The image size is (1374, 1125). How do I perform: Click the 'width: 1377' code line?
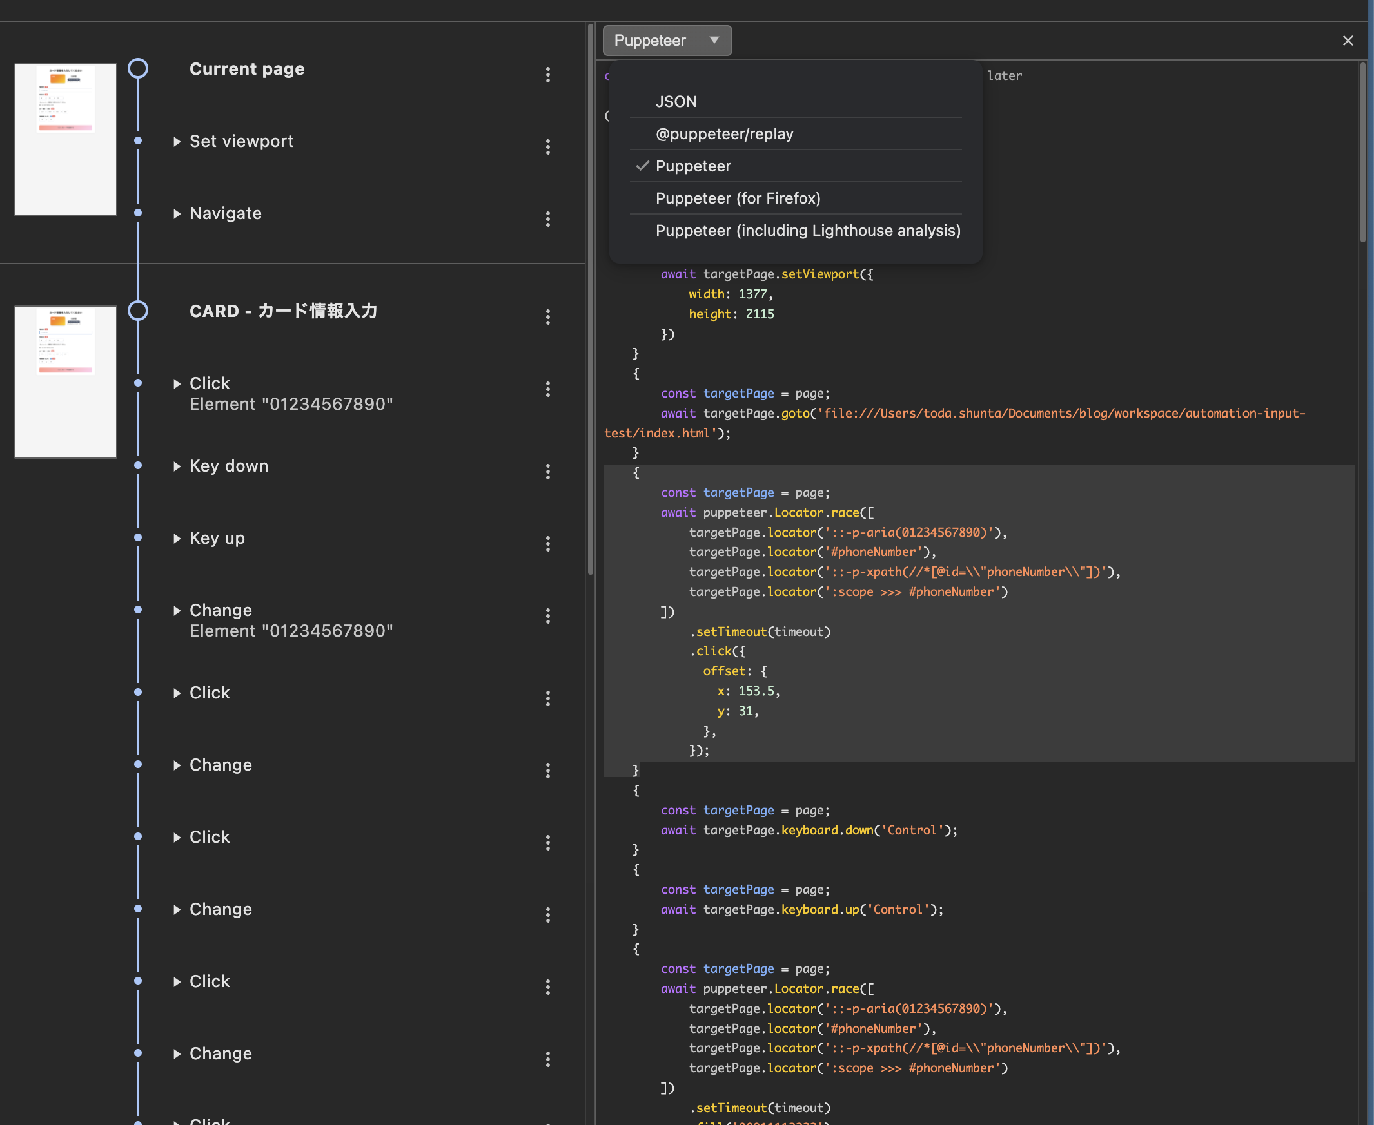click(730, 294)
